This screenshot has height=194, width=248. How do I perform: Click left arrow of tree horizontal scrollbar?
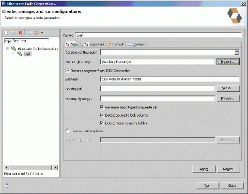click(x=7, y=168)
